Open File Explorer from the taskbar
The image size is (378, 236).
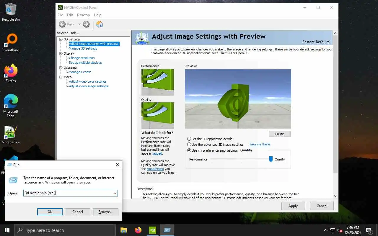click(123, 230)
